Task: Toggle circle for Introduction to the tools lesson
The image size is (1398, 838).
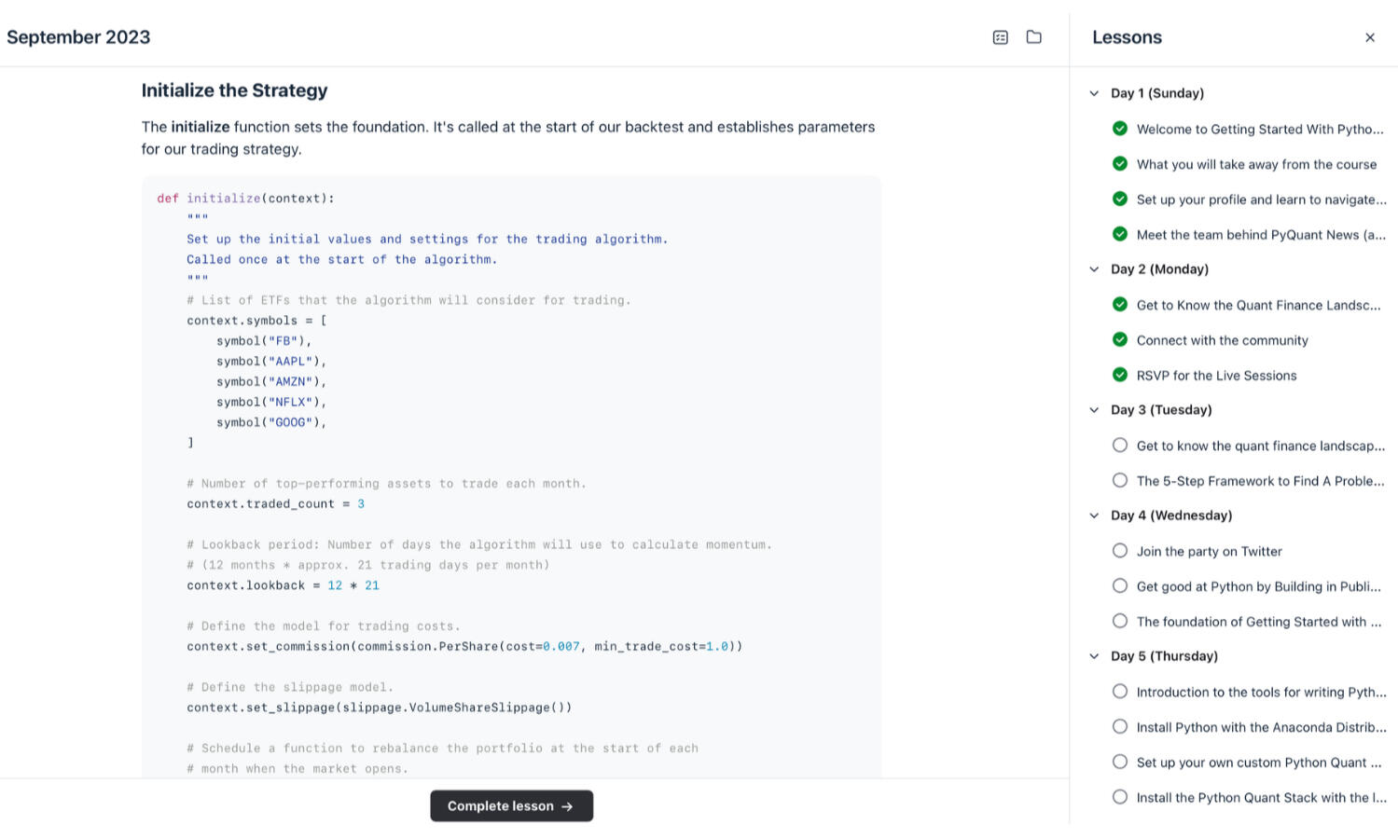Action: pos(1119,691)
